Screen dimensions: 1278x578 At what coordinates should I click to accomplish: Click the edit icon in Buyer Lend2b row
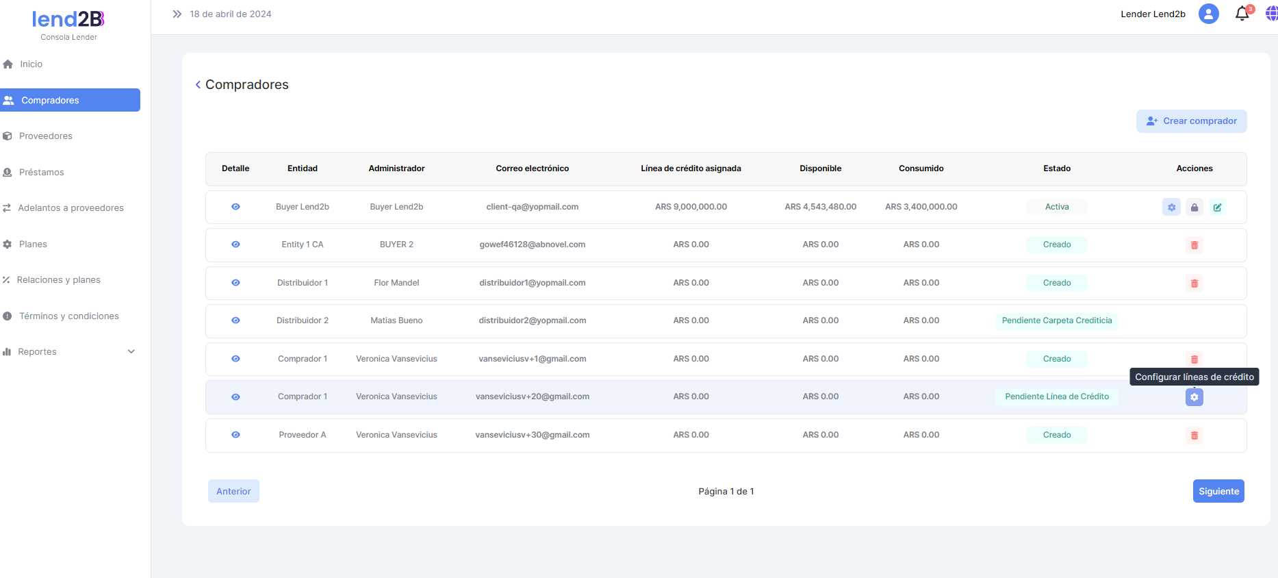(1217, 208)
